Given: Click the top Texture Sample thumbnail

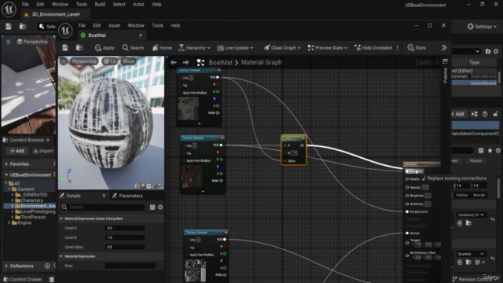Looking at the screenshot, I should 188,108.
